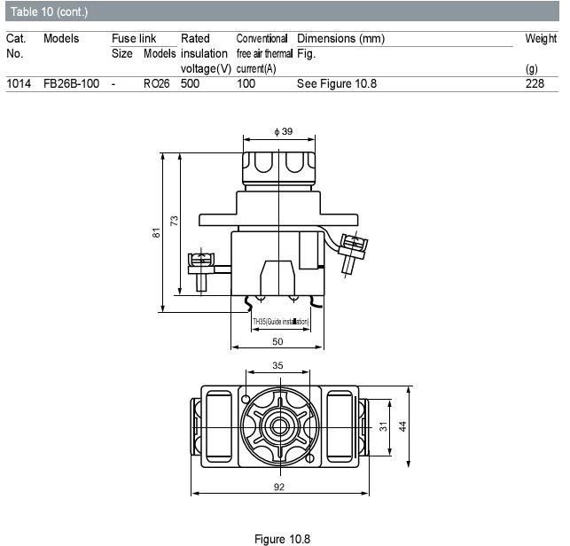Click the 'Rated insulation voltage(V)' header
The image size is (570, 546).
click(206, 53)
